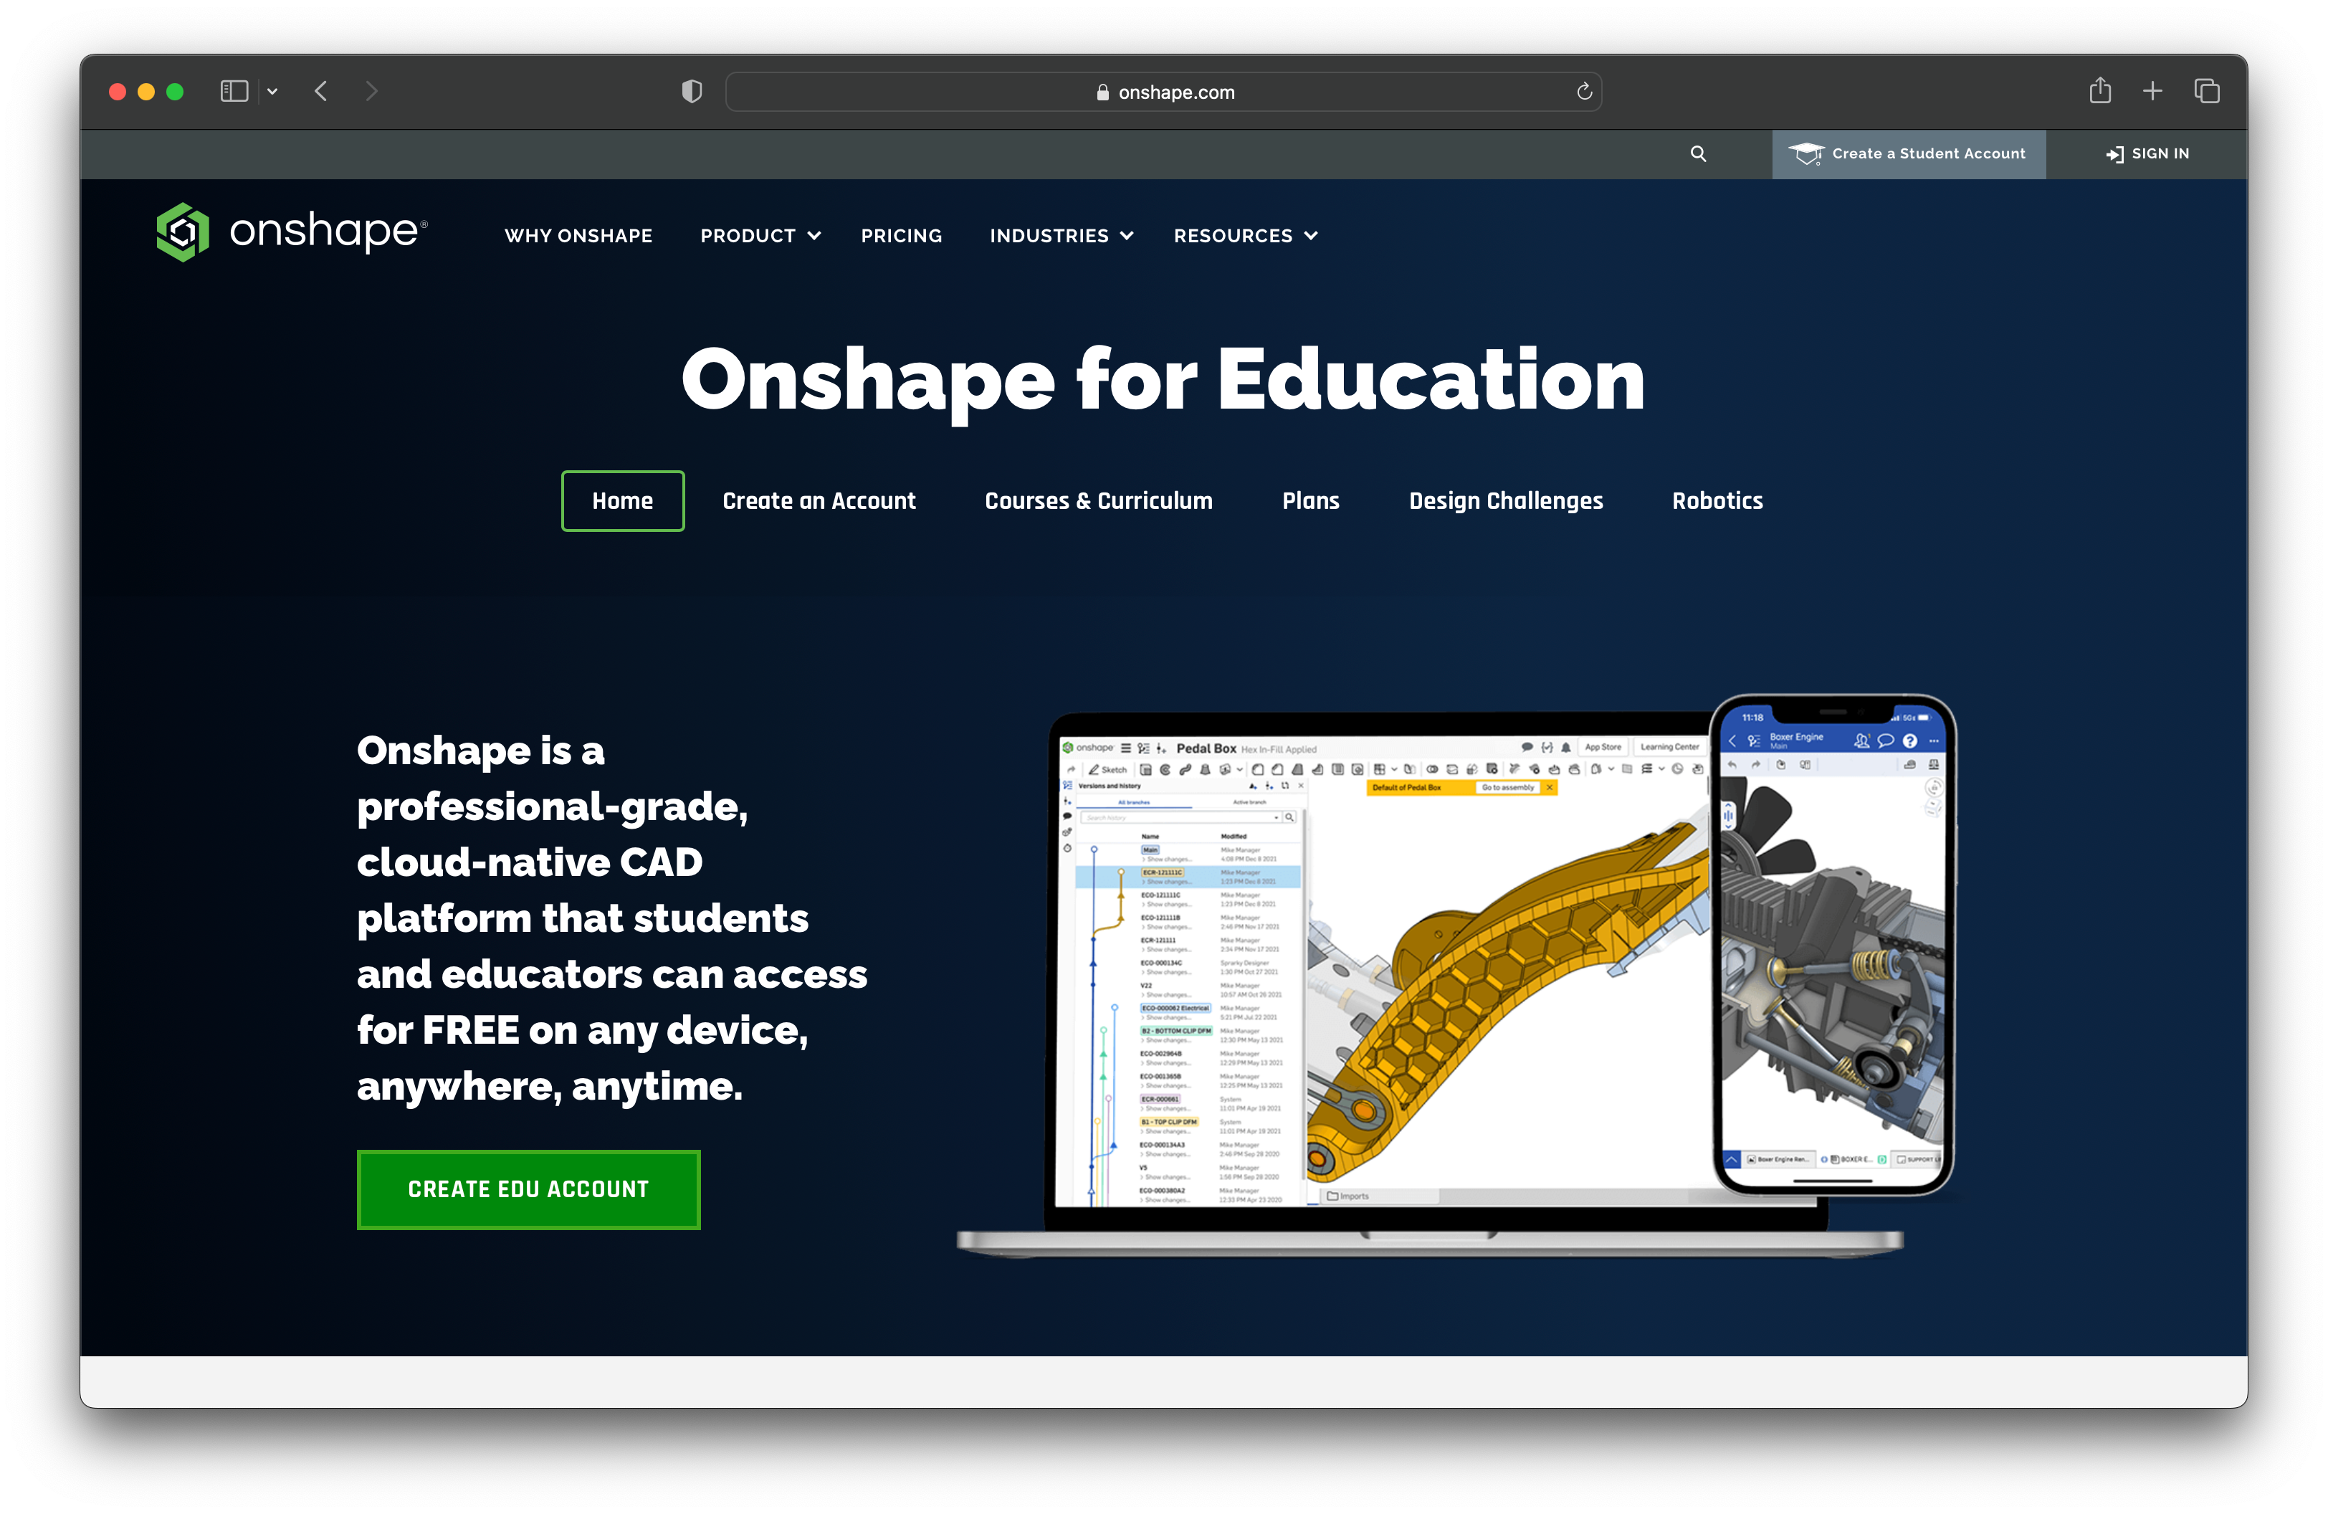2328x1514 pixels.
Task: Expand the RESOURCES menu
Action: tap(1244, 234)
